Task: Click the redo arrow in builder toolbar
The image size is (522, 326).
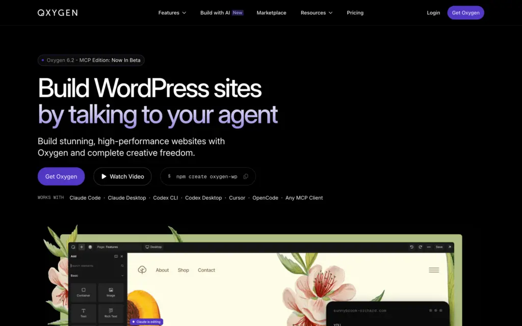Action: [420, 247]
